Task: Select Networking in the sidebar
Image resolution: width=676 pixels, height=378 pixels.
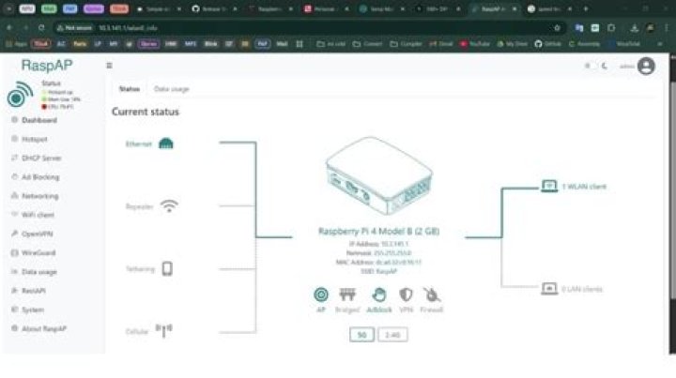Action: 35,196
